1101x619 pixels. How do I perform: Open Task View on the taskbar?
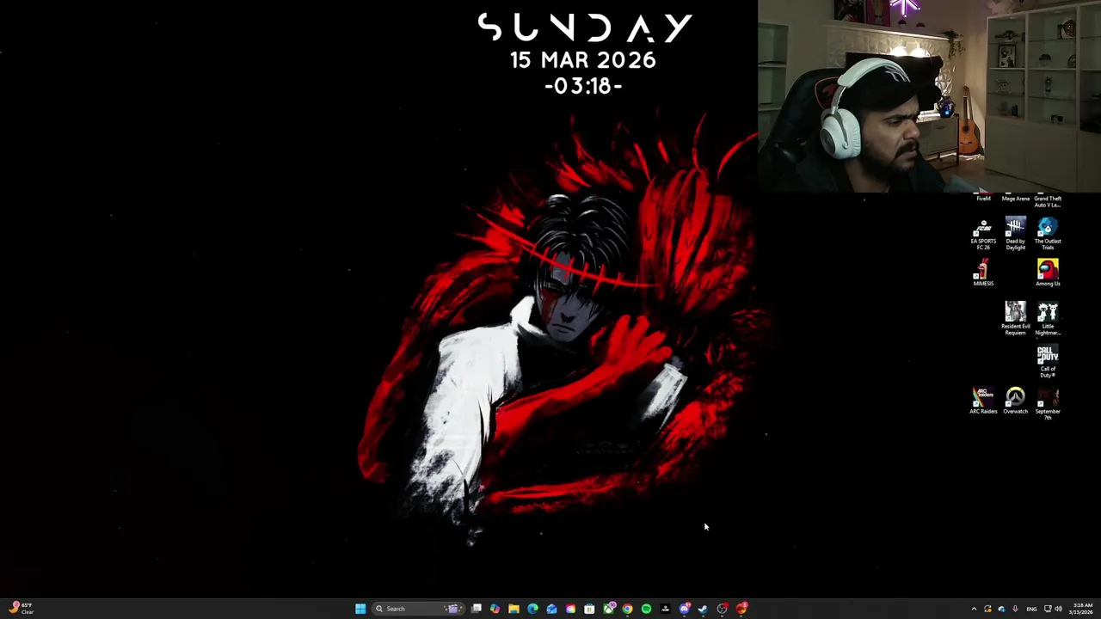(476, 609)
